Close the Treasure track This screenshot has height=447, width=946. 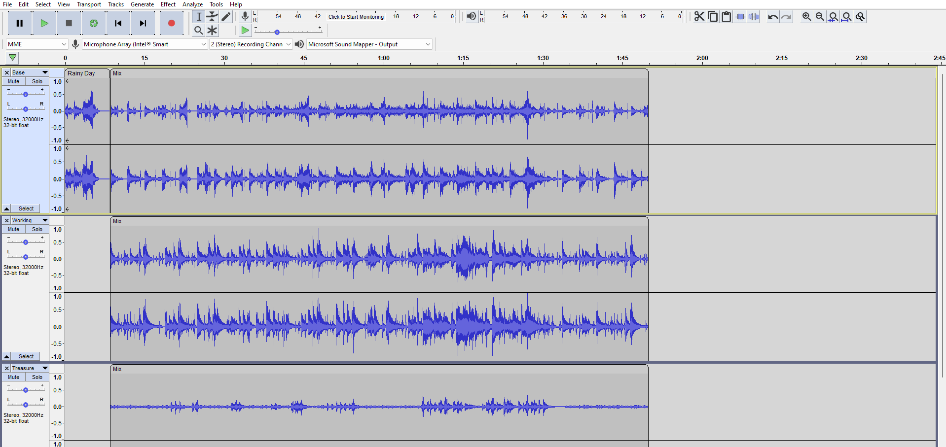(7, 368)
